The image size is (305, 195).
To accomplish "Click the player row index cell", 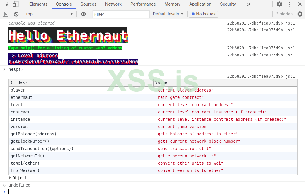I will (81, 90).
